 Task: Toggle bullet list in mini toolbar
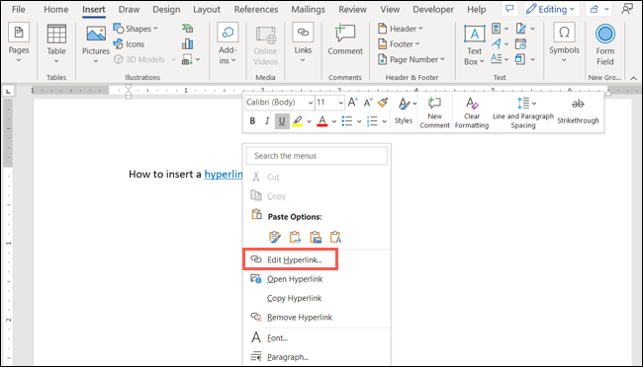coord(347,121)
